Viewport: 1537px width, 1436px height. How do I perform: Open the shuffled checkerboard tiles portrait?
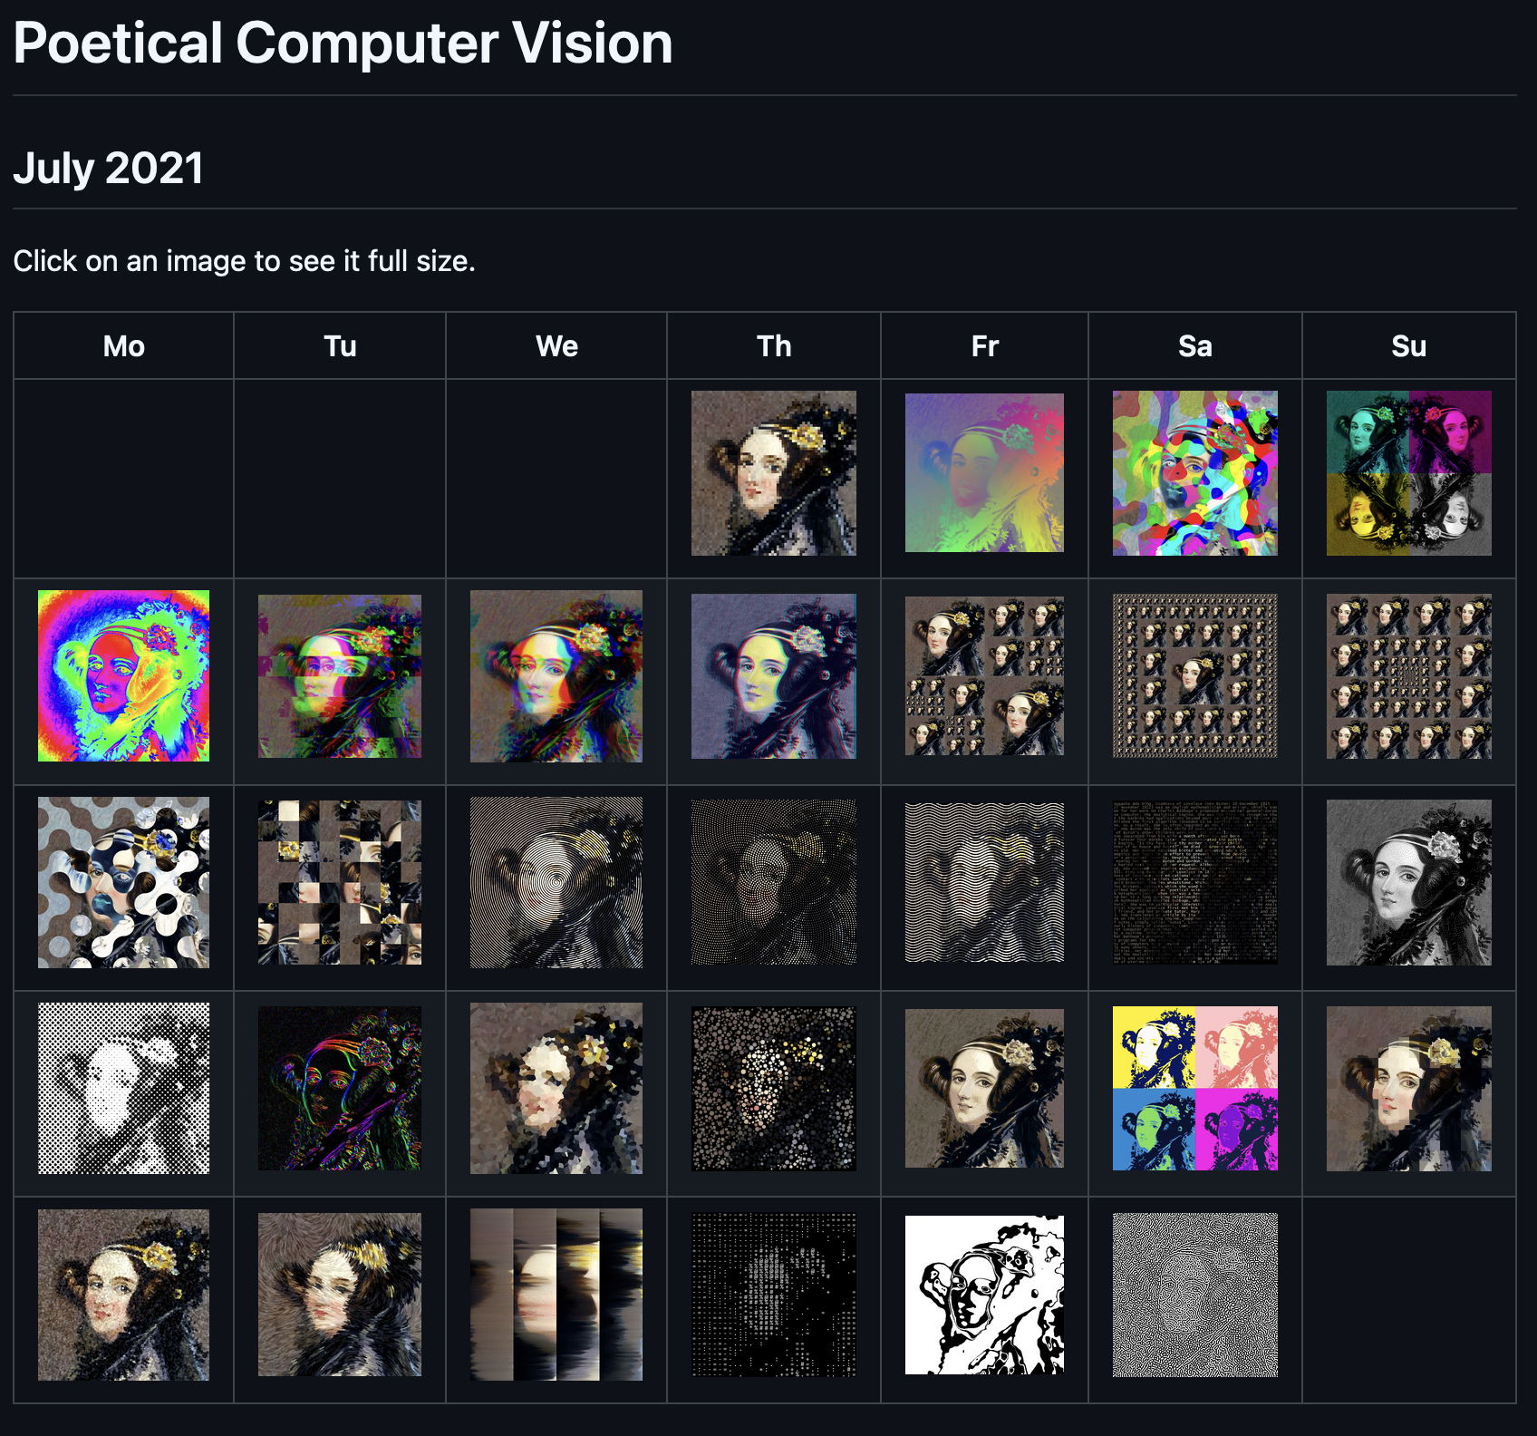340,883
